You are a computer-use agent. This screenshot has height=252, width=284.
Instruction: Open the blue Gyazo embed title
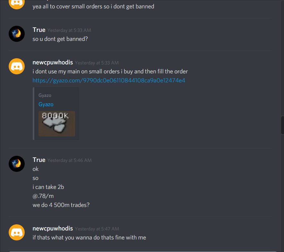(46, 104)
